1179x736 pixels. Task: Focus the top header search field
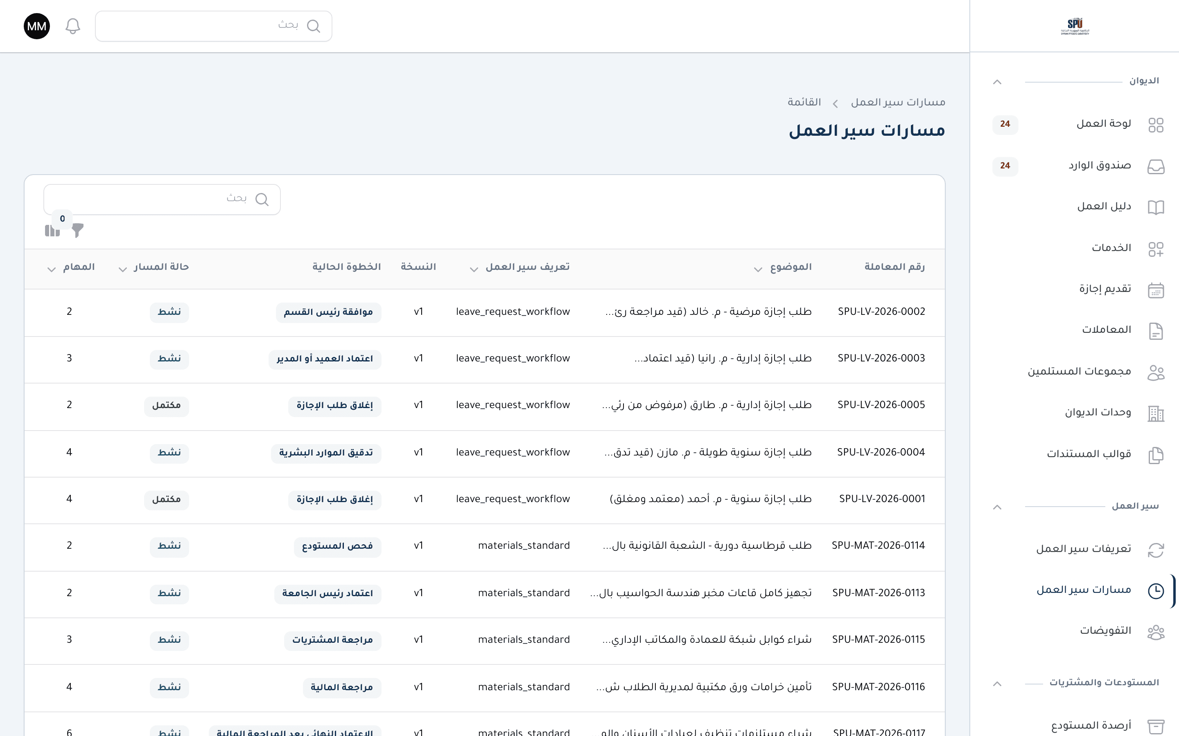pyautogui.click(x=213, y=26)
